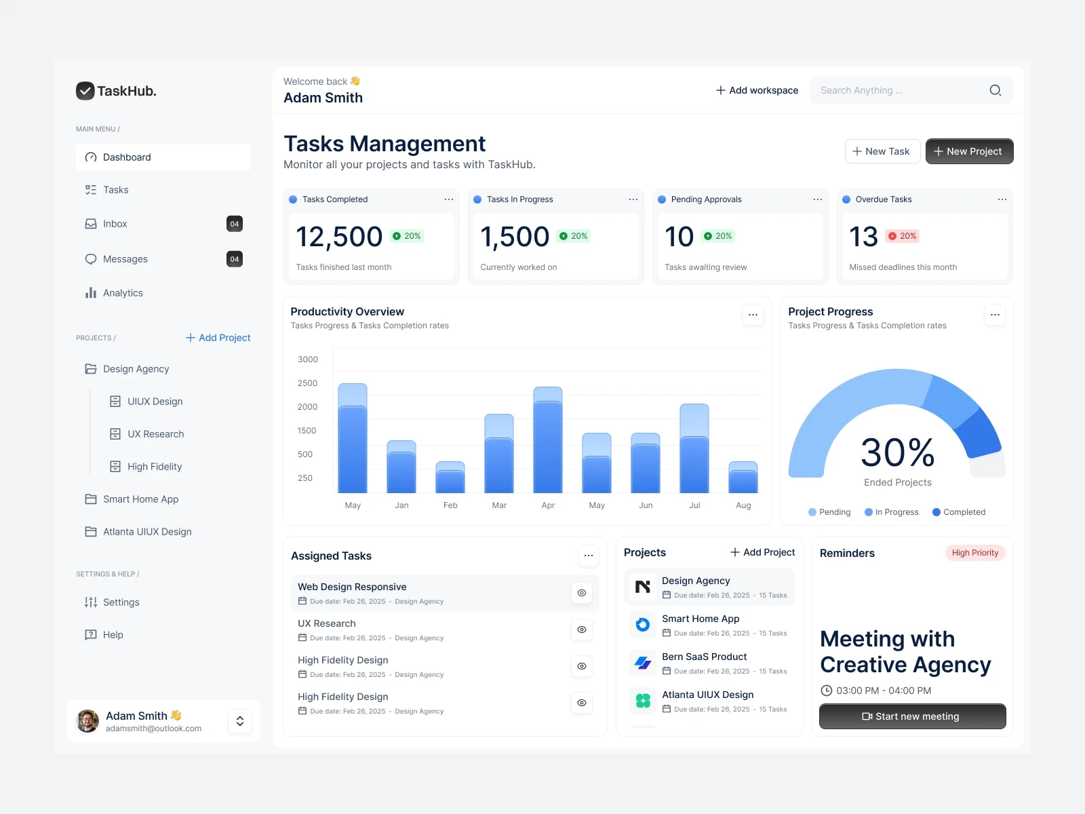Screen dimensions: 1085x814
Task: Go to Tasks in sidebar
Action: [163, 190]
